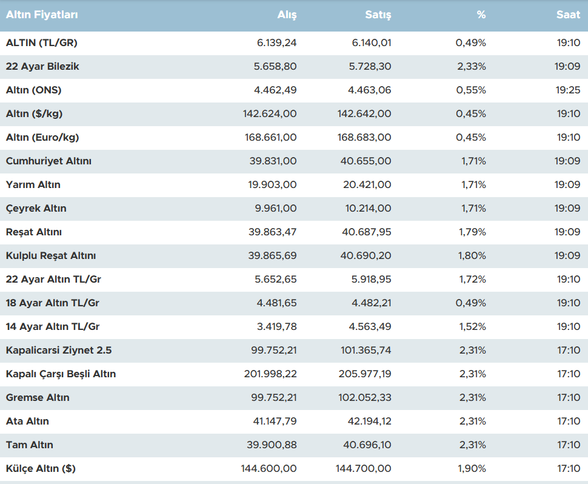Open 22 Ayar Altın TL/Gr details
Viewport: 588px width, 484px height.
click(x=52, y=280)
